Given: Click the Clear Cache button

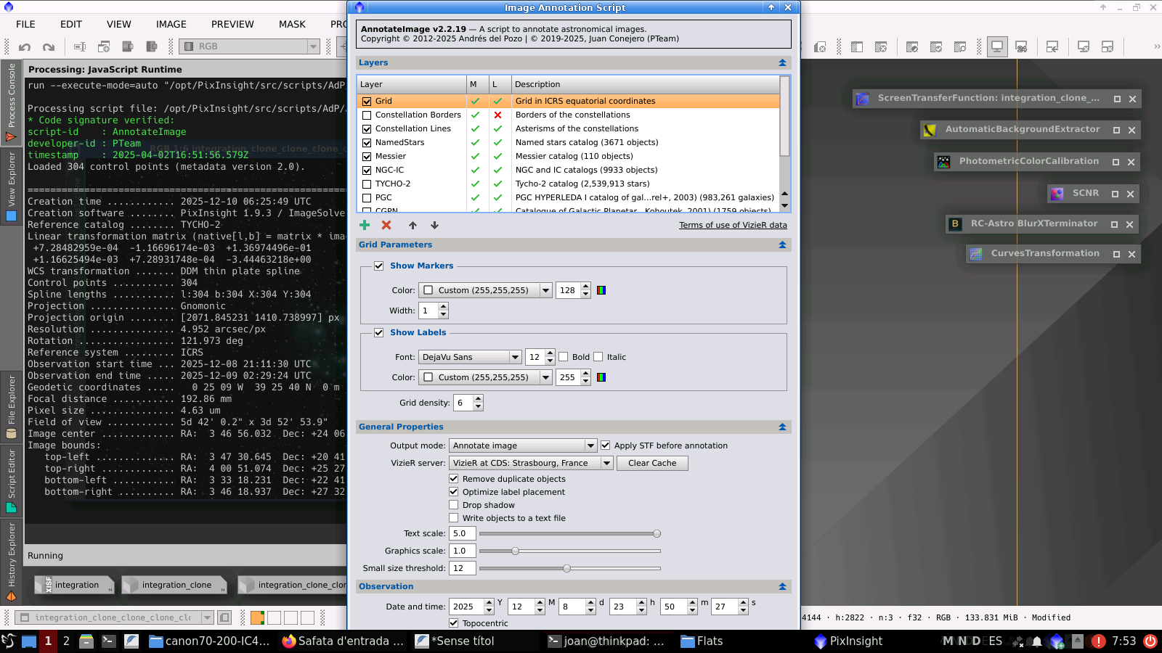Looking at the screenshot, I should [651, 463].
